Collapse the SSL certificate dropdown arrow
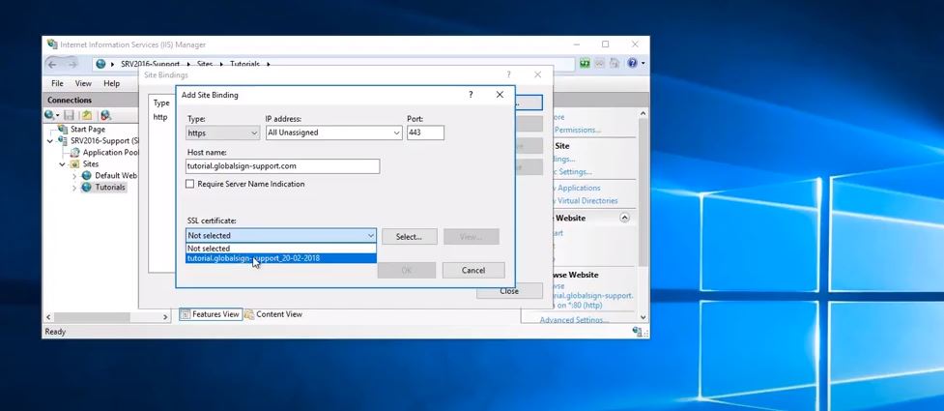Viewport: 944px width, 411px height. 371,236
